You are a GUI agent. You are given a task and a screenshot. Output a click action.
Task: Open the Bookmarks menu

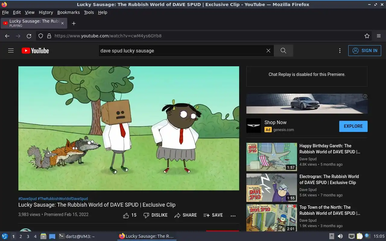68,12
